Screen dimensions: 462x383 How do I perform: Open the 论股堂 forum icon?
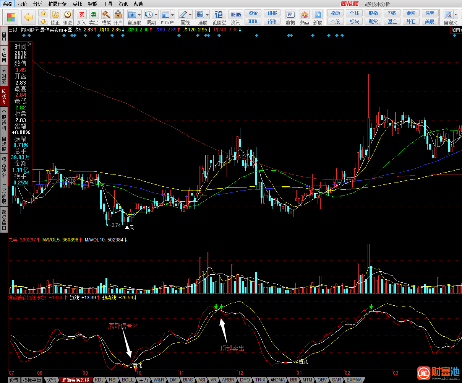click(219, 15)
